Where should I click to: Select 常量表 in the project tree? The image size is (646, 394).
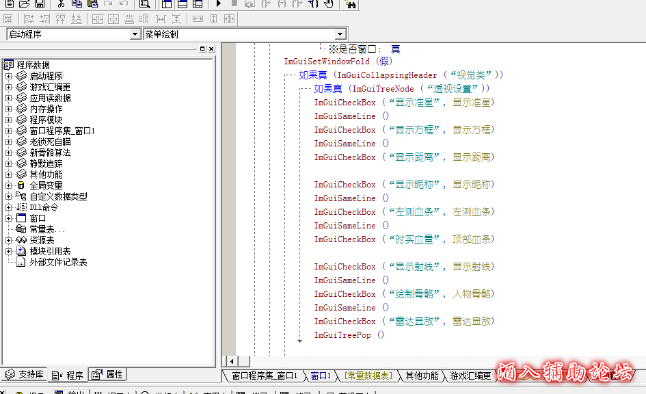(x=46, y=229)
